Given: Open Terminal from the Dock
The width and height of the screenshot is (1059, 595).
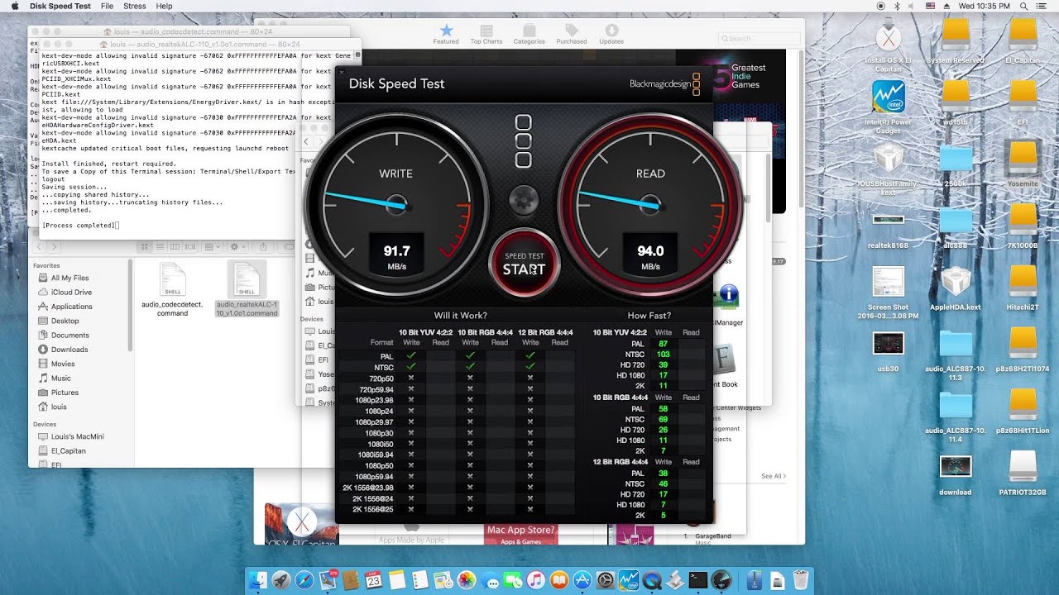Looking at the screenshot, I should pyautogui.click(x=697, y=579).
